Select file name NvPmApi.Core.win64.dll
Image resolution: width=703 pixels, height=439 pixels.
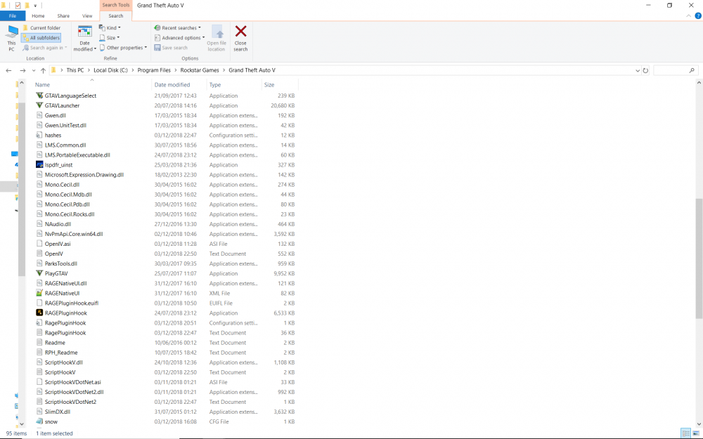[74, 234]
